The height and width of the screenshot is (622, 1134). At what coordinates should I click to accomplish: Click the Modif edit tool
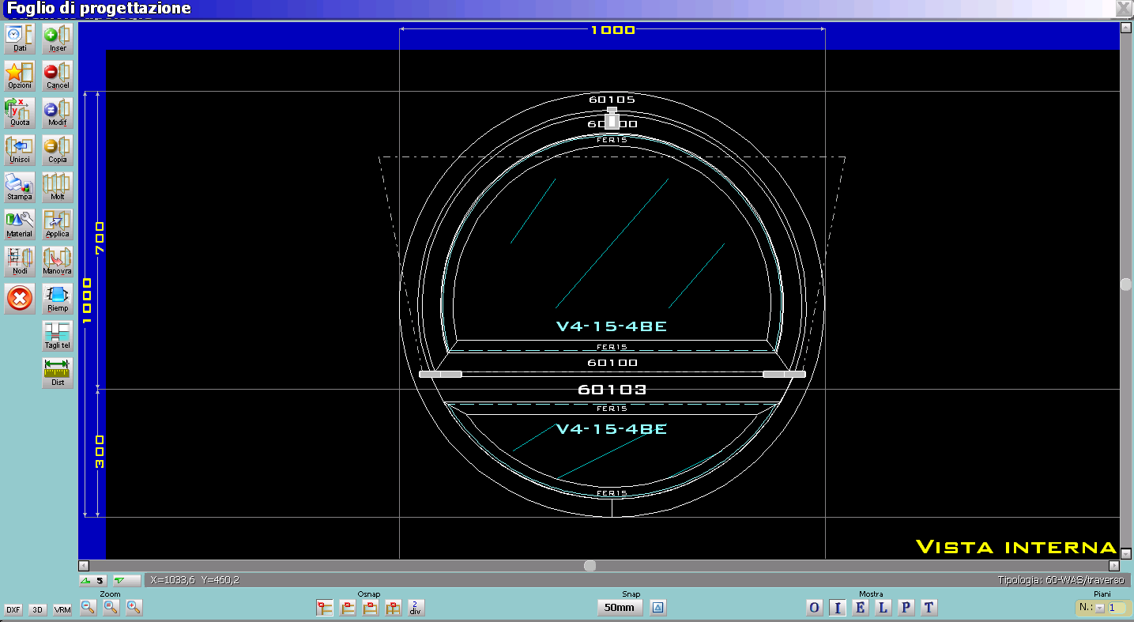[x=58, y=113]
